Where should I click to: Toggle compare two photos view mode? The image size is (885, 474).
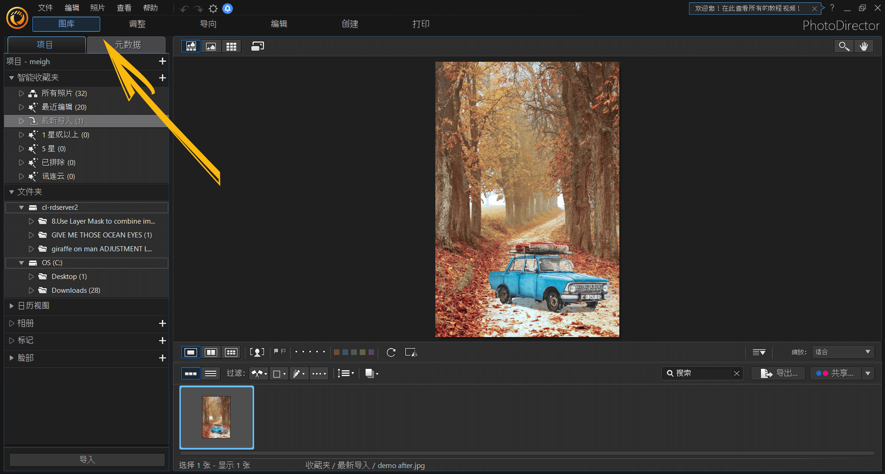coord(211,352)
